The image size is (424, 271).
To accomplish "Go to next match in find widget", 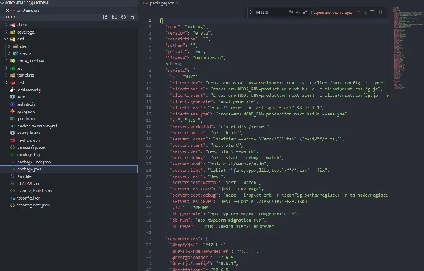I will [x=366, y=12].
